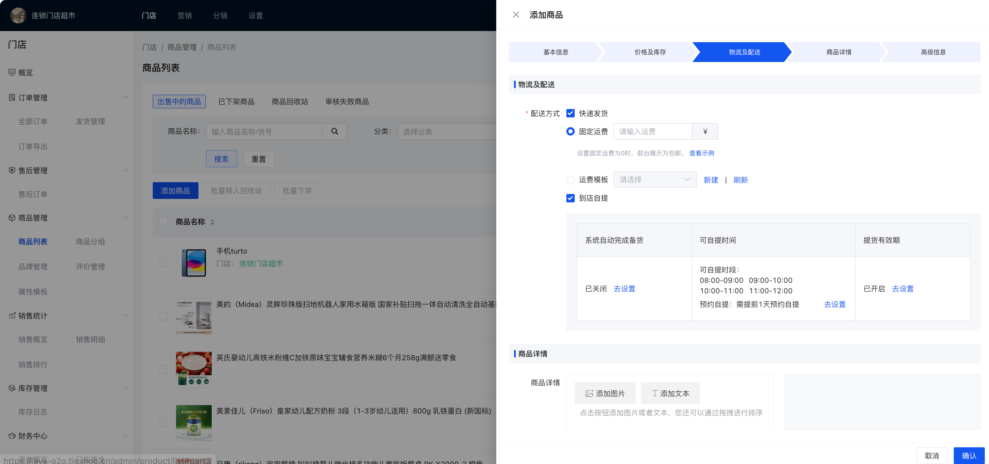The image size is (989, 464).
Task: Open the 营销 top menu
Action: point(184,16)
